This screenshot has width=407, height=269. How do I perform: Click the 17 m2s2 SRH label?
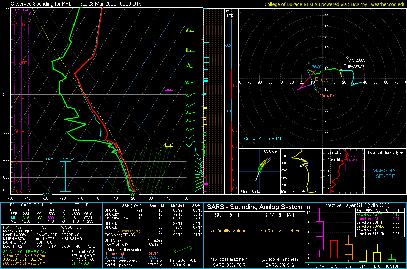click(x=67, y=159)
